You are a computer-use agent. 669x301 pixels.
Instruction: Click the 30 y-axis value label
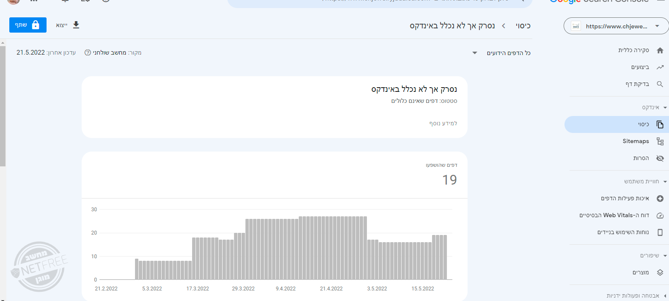click(94, 210)
